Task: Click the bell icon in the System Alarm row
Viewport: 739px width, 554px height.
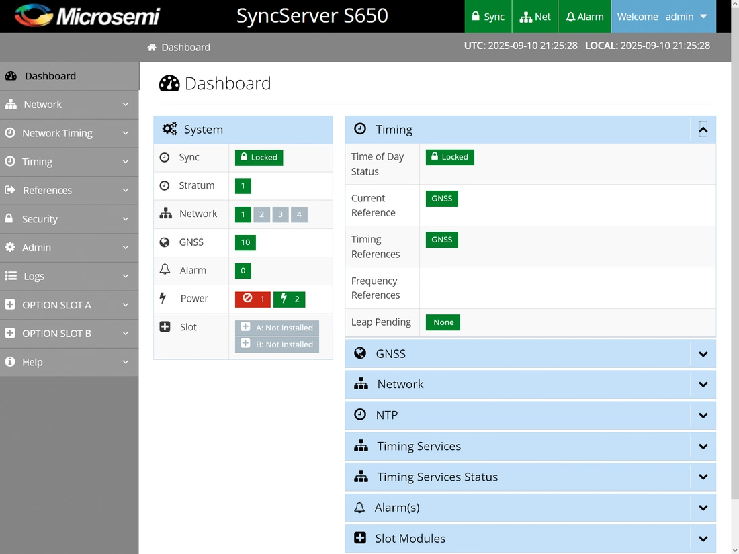Action: 165,269
